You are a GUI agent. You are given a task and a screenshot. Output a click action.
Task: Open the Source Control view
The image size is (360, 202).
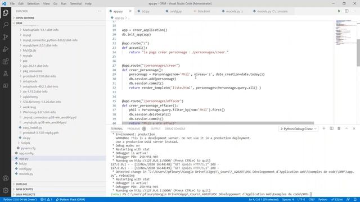tap(6, 37)
